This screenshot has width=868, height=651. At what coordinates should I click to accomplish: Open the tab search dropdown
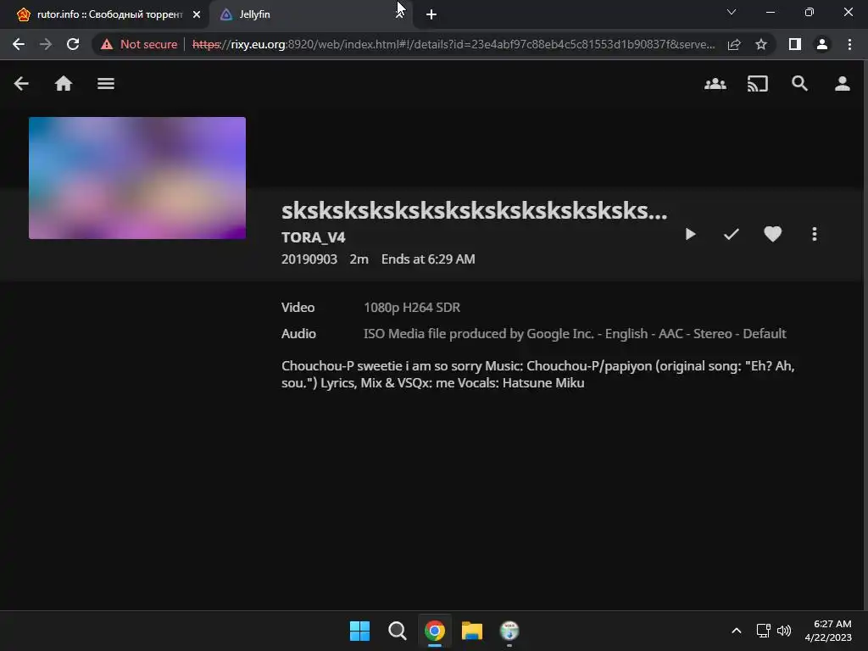(732, 12)
